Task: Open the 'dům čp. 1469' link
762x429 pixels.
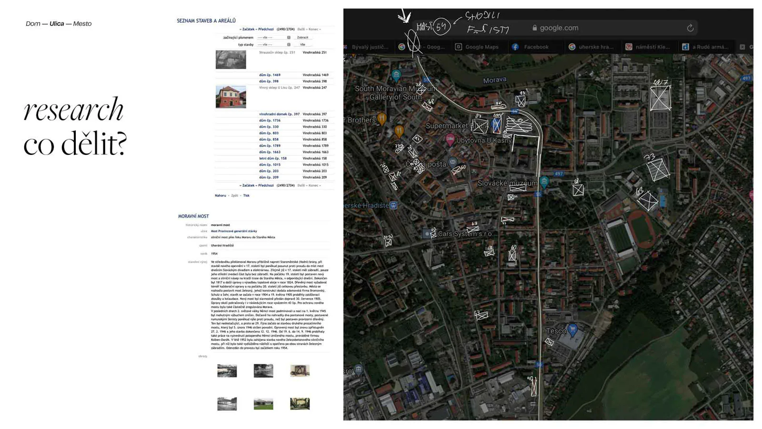Action: coord(270,75)
